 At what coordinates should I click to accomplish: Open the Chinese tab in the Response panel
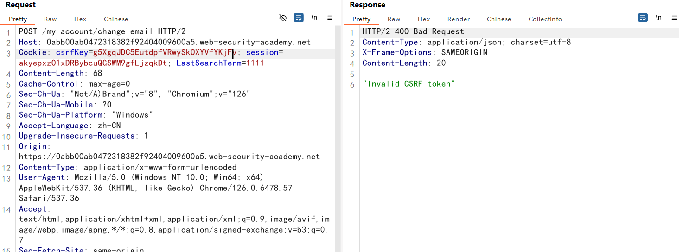point(499,19)
